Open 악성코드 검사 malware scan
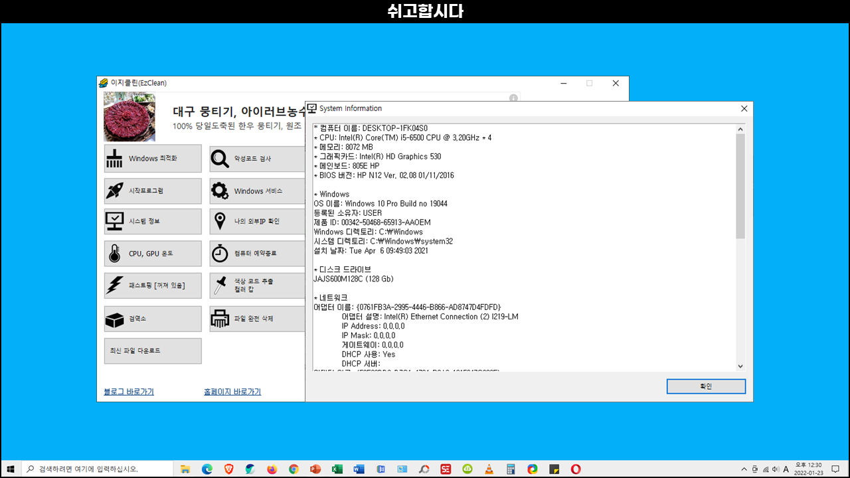The height and width of the screenshot is (478, 850). point(257,159)
